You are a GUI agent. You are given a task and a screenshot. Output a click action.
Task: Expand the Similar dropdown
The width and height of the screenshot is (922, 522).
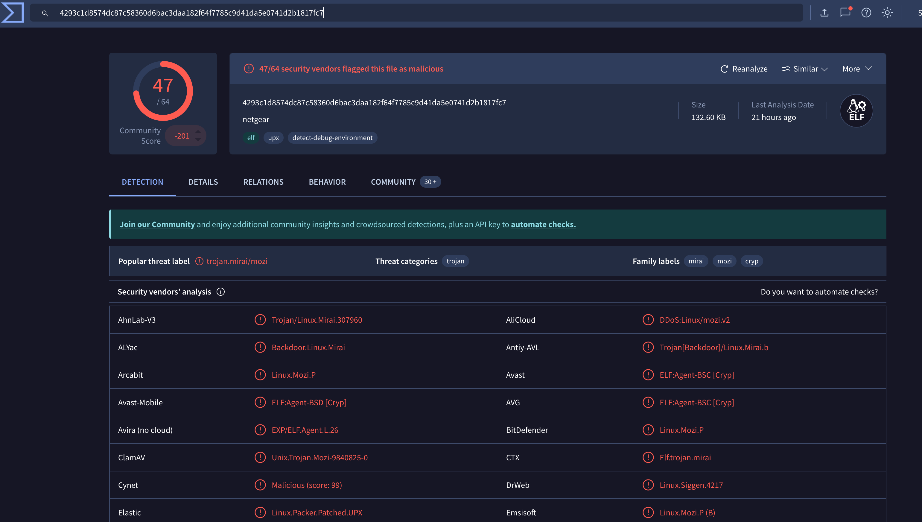tap(804, 69)
